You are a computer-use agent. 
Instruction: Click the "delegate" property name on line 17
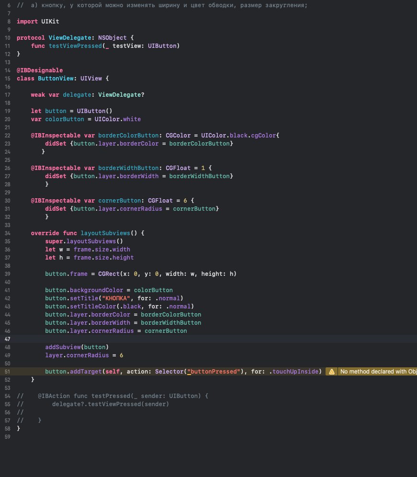click(77, 95)
